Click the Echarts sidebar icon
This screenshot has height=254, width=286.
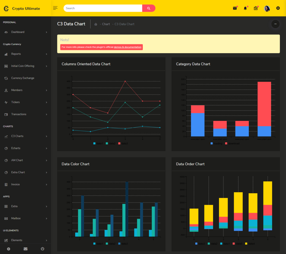coord(6,148)
